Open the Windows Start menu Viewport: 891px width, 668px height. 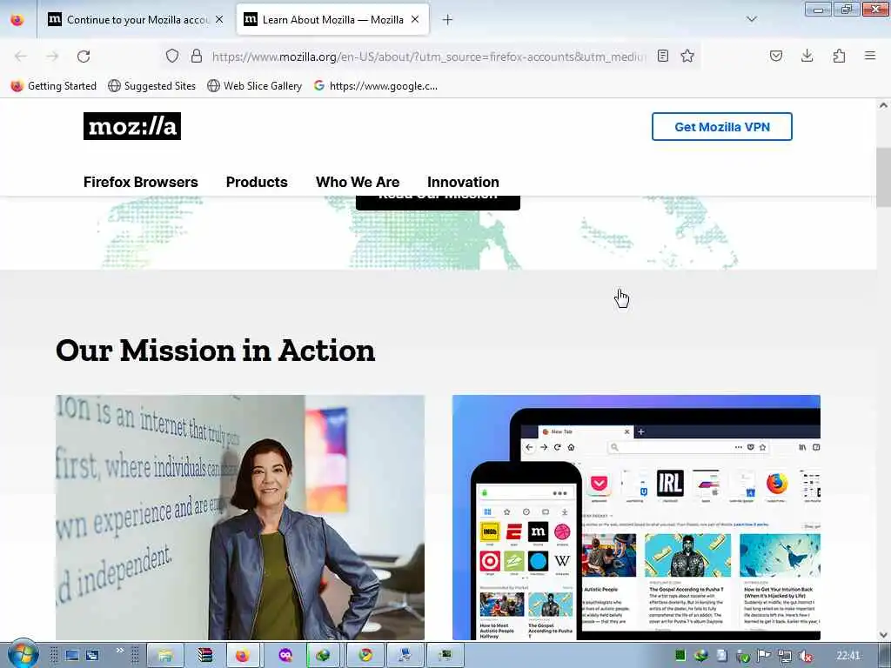(22, 655)
